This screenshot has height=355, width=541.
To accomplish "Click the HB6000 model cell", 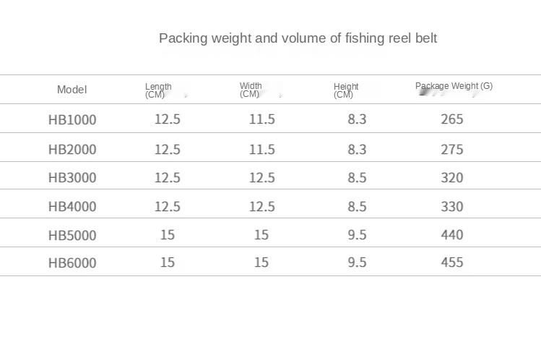I will [72, 263].
